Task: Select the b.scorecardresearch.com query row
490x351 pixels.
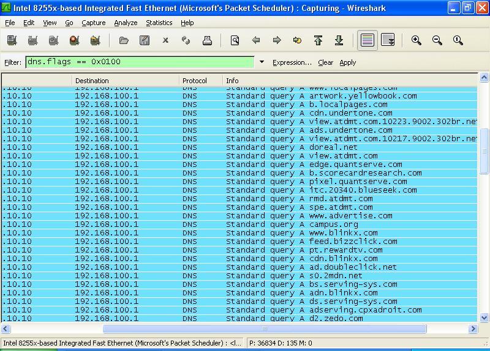Action: pos(239,173)
